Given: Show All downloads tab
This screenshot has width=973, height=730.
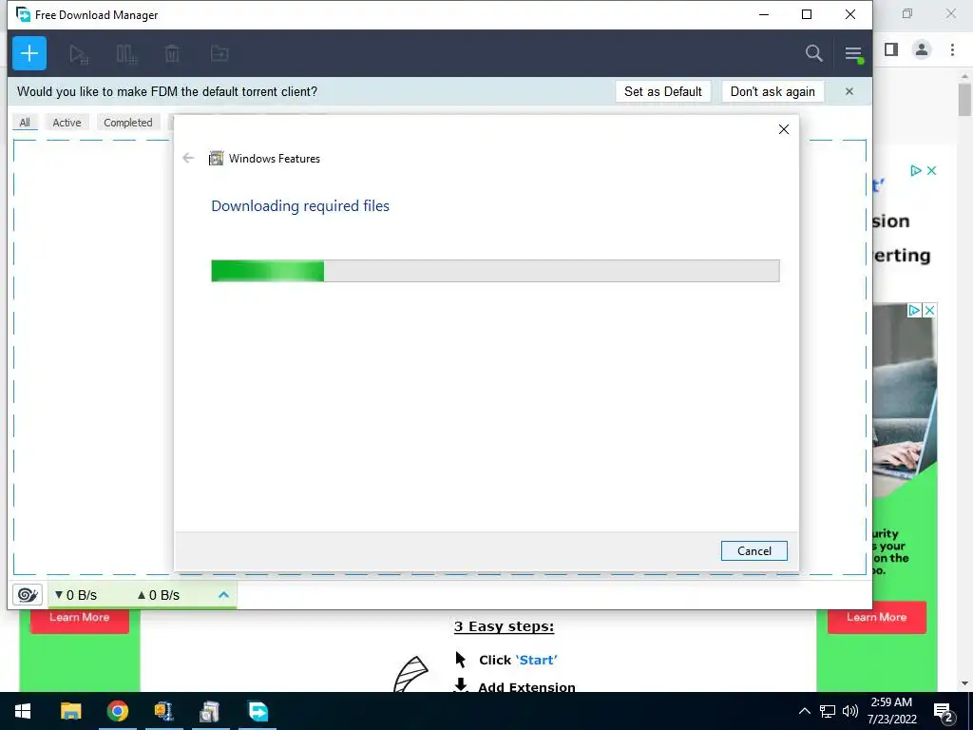Looking at the screenshot, I should (x=25, y=123).
